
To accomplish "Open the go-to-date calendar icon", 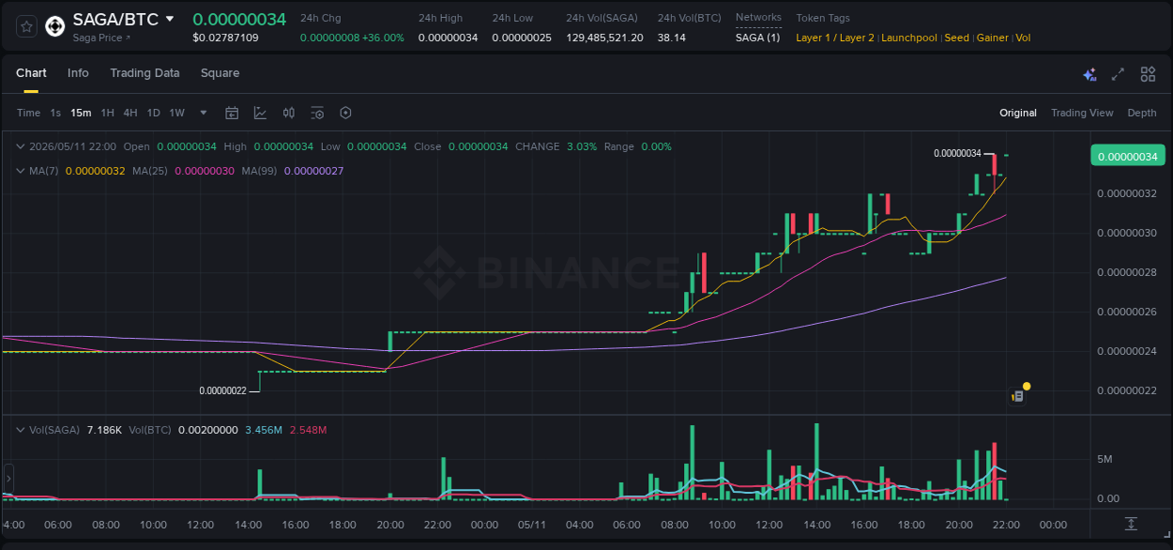I will point(232,113).
